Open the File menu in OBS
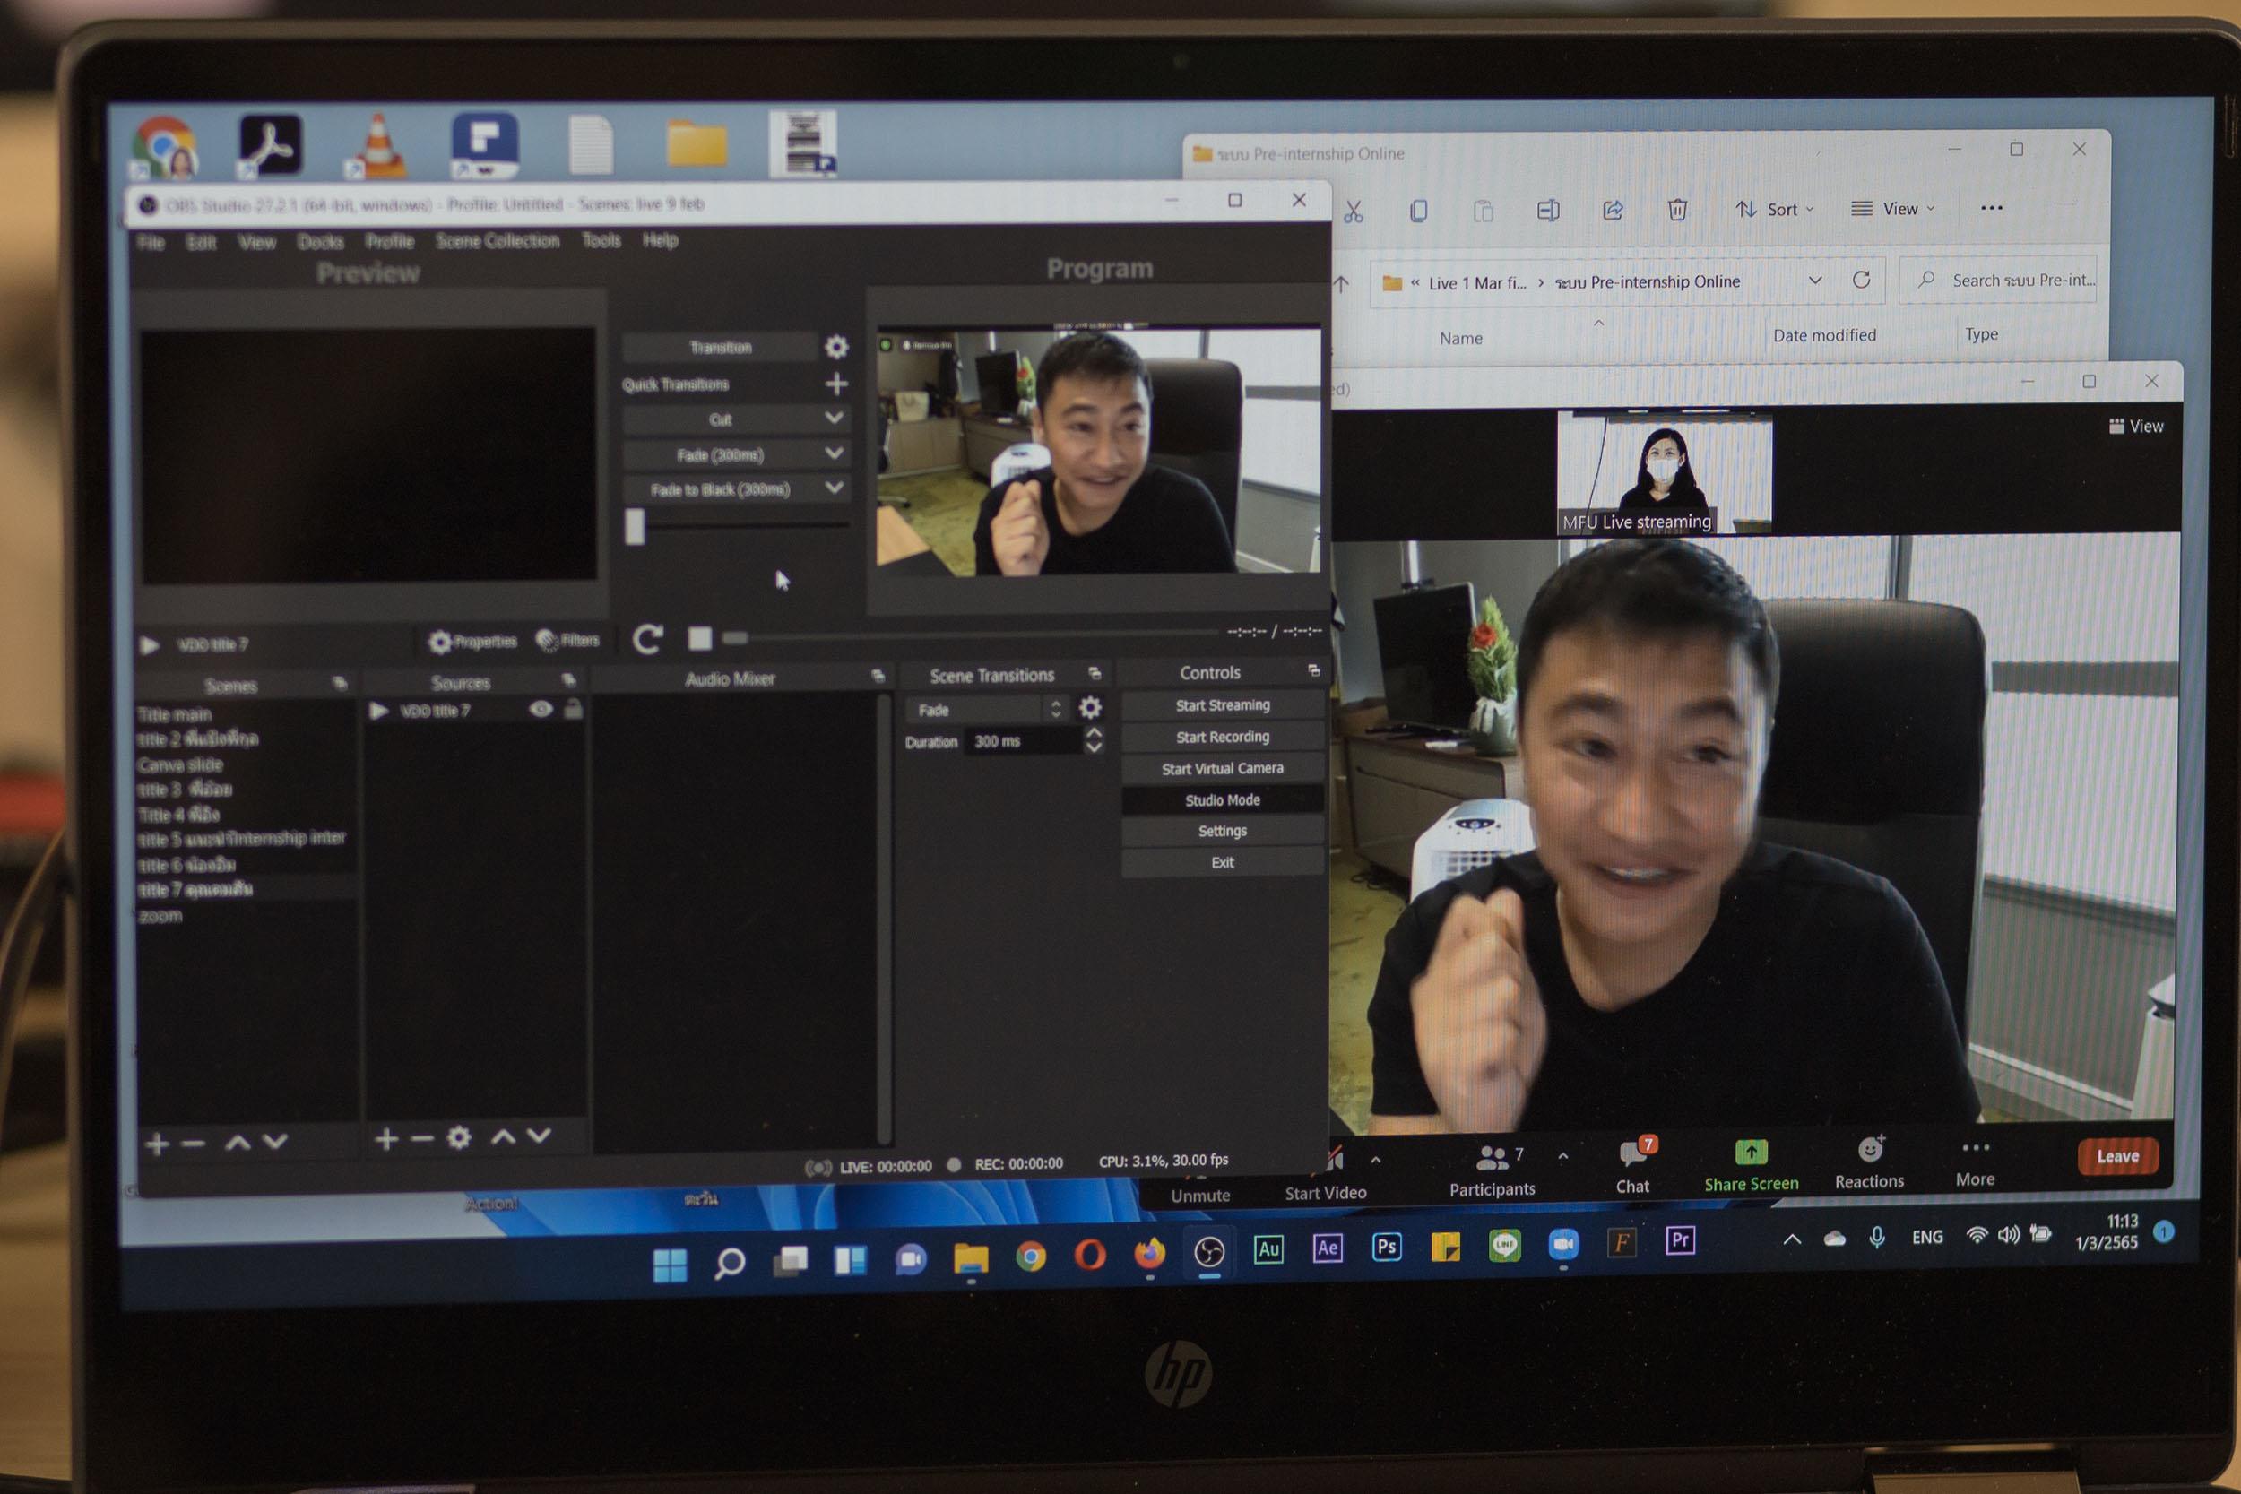 [151, 243]
